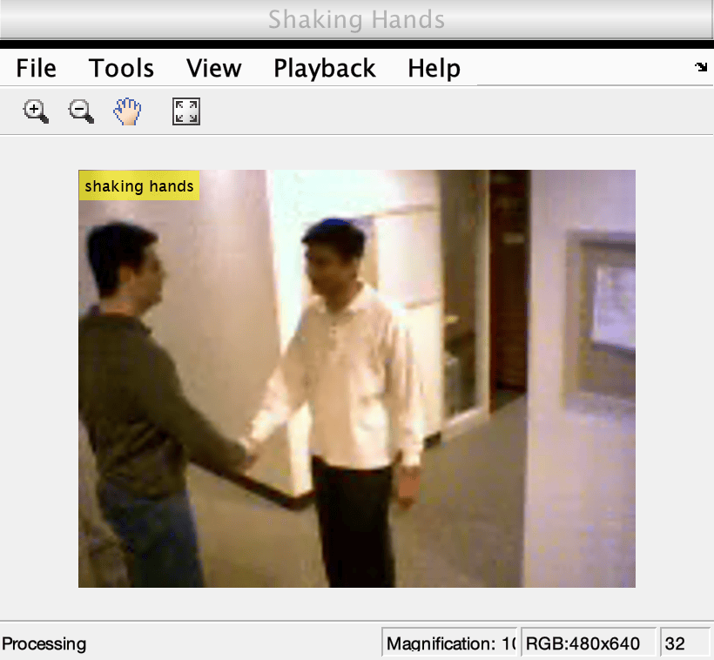Activate the Pan hand tool

pos(127,111)
